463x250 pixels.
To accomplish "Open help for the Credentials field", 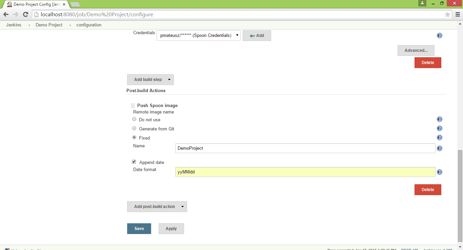I will [x=440, y=36].
